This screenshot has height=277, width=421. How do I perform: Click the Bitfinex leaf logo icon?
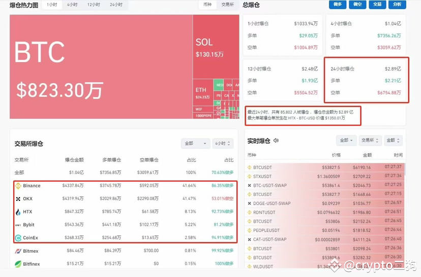point(18,264)
